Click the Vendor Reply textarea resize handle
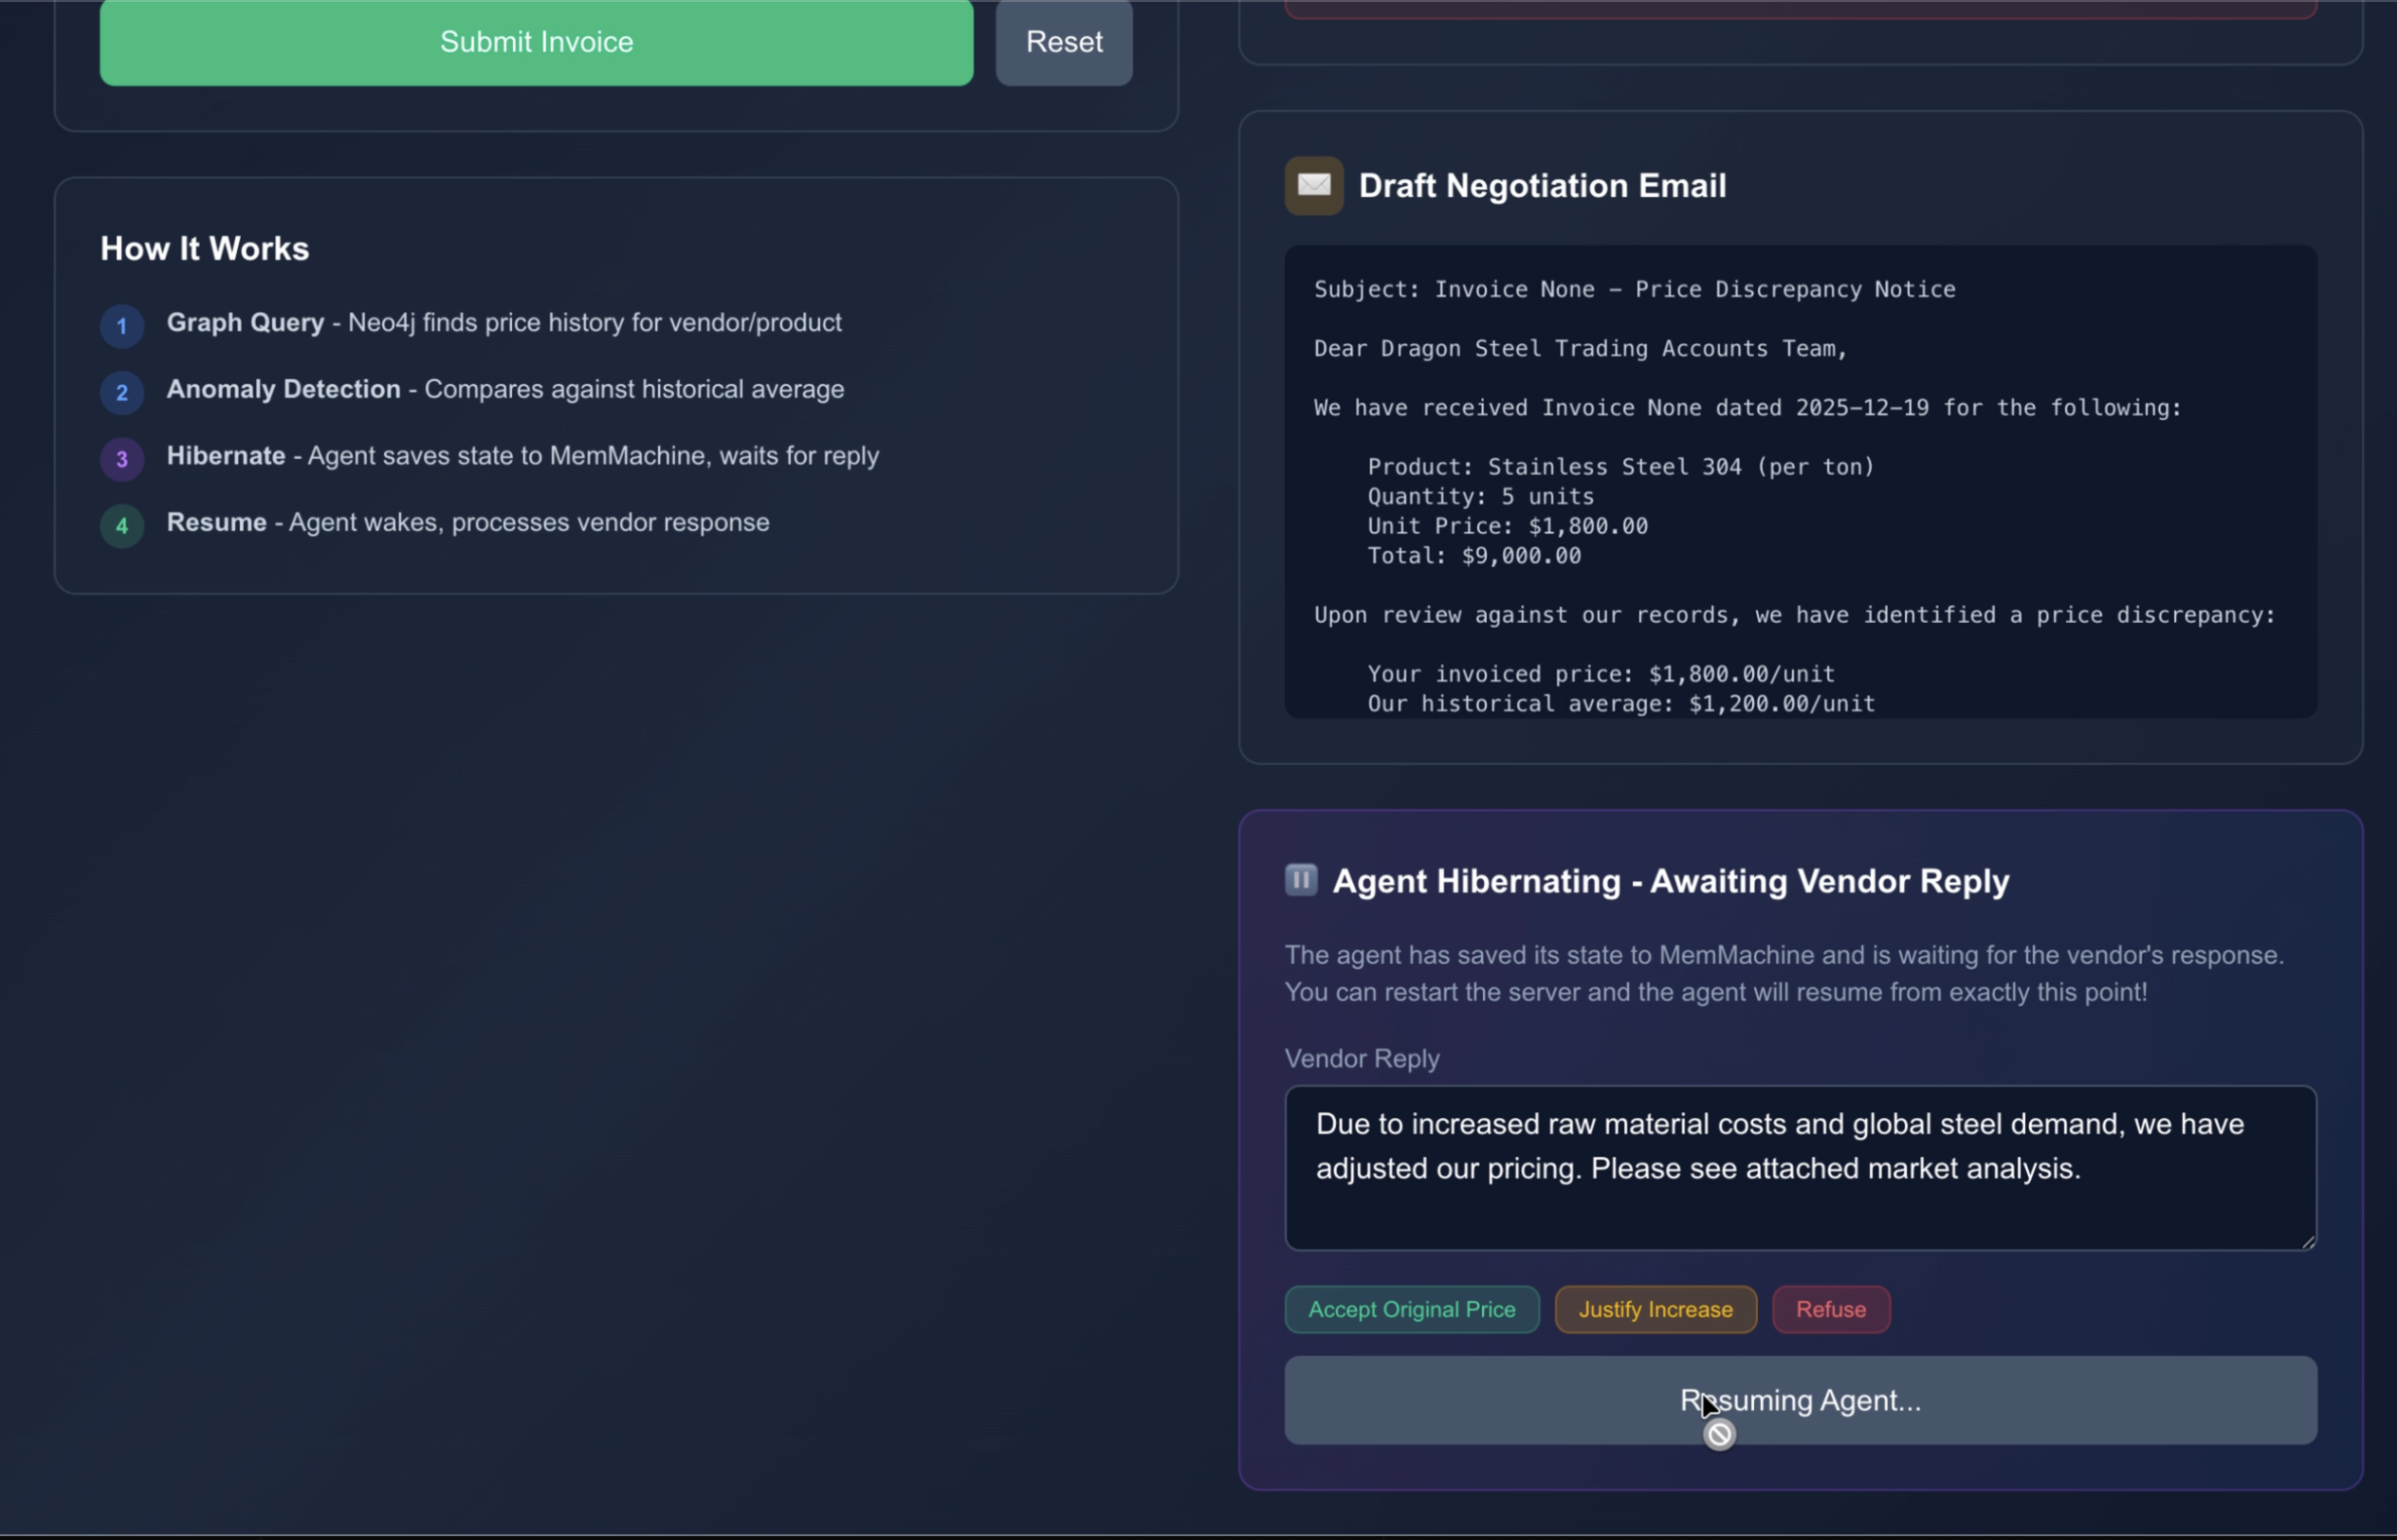This screenshot has width=2397, height=1540. [x=2307, y=1241]
